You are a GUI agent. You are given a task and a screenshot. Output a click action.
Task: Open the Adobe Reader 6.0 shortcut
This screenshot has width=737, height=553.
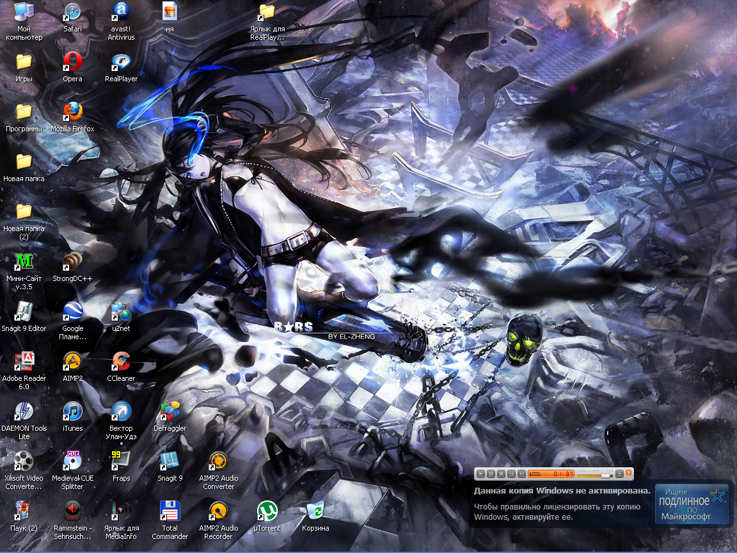[x=24, y=371]
